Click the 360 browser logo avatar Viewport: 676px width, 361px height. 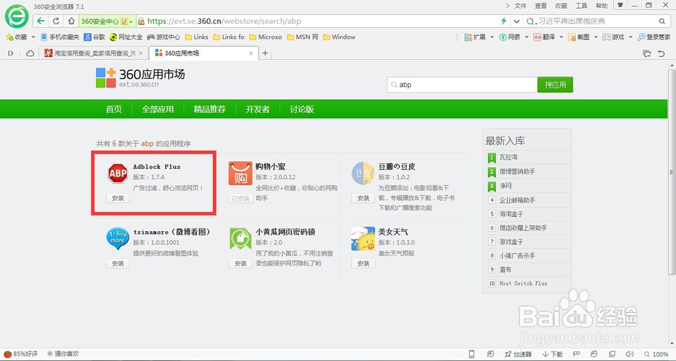click(16, 16)
